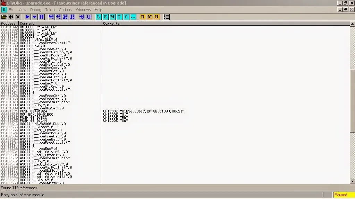Close debugged program using the X toolbar icon
This screenshot has width=355, height=199.
(x=18, y=17)
